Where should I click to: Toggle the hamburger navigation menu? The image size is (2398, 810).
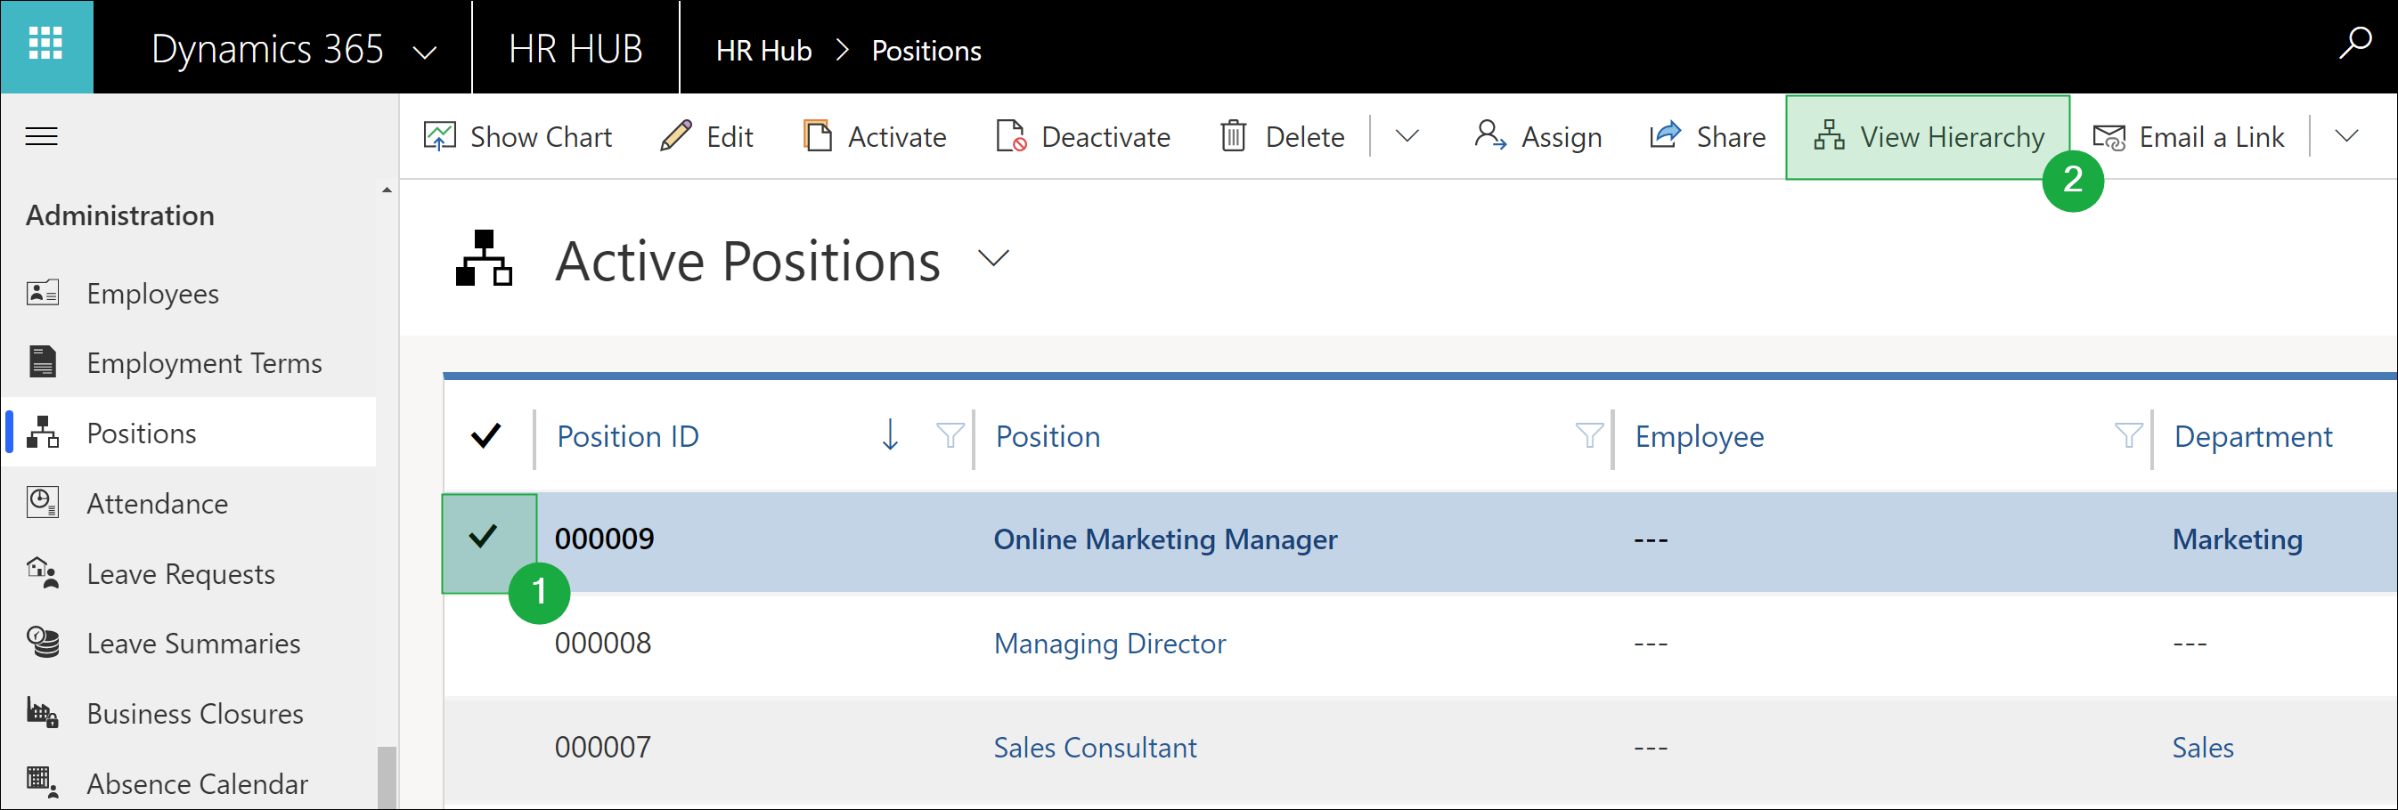click(41, 137)
